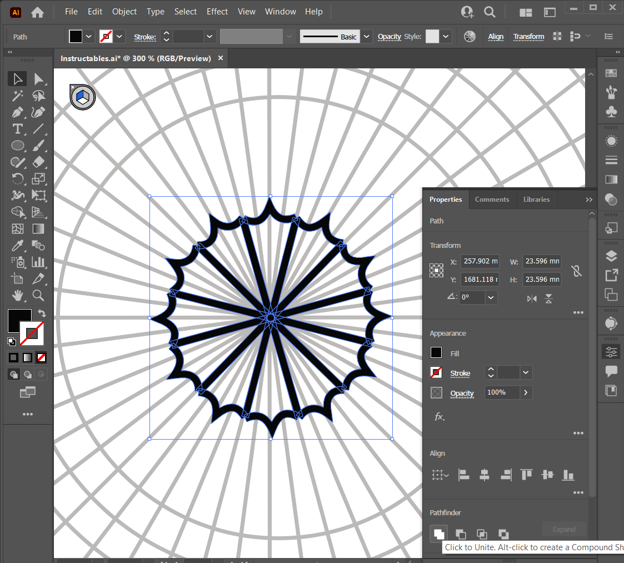Screen dimensions: 624x563
Task: Expand the Opacity 100% slider arrow
Action: (x=526, y=392)
